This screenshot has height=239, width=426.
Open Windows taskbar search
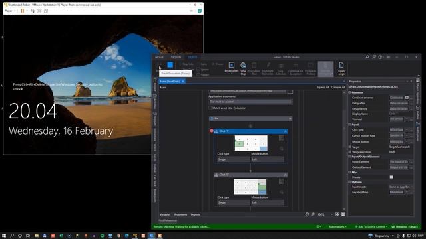coord(12,236)
